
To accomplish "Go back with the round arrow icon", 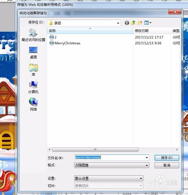I will pyautogui.click(x=127, y=23).
